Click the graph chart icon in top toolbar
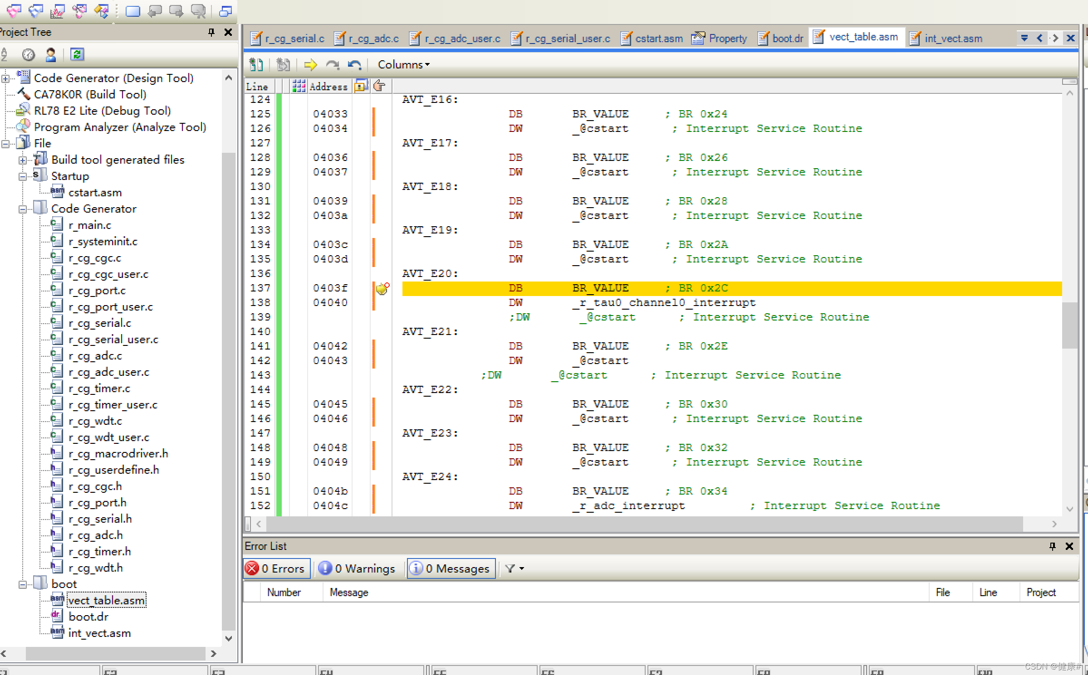The width and height of the screenshot is (1088, 675). 57,11
